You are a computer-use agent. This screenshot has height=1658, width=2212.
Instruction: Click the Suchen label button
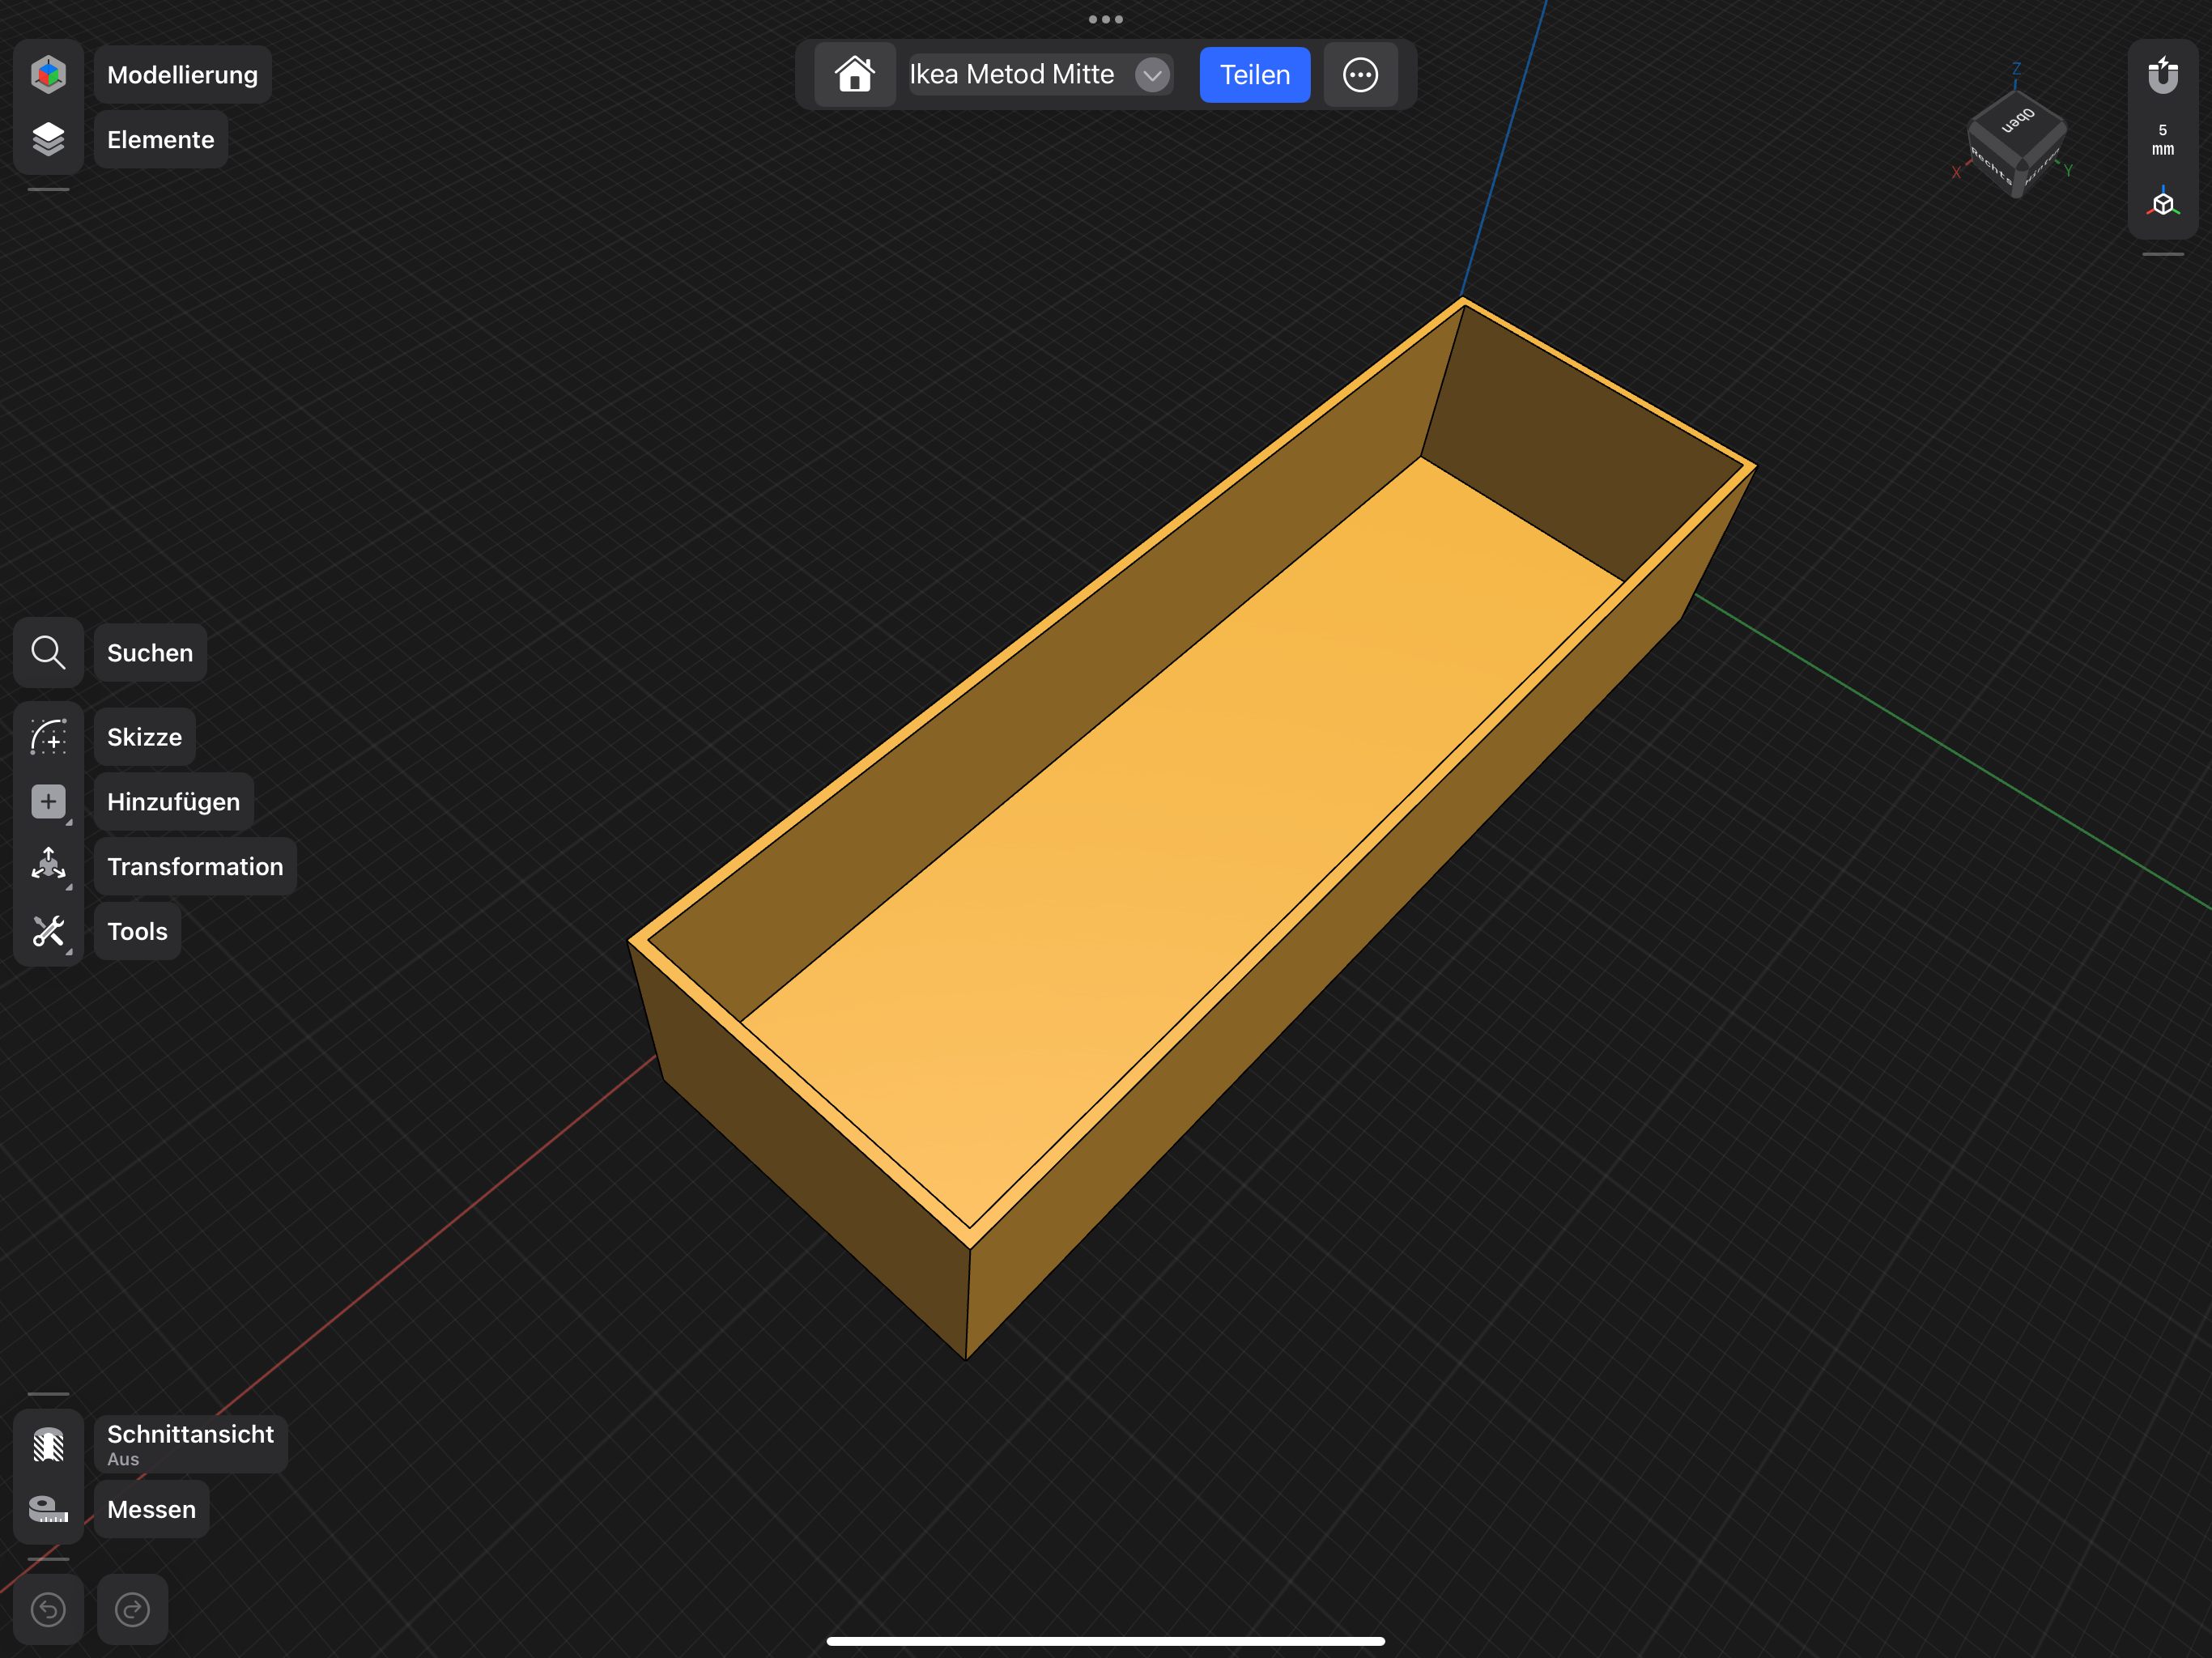150,653
